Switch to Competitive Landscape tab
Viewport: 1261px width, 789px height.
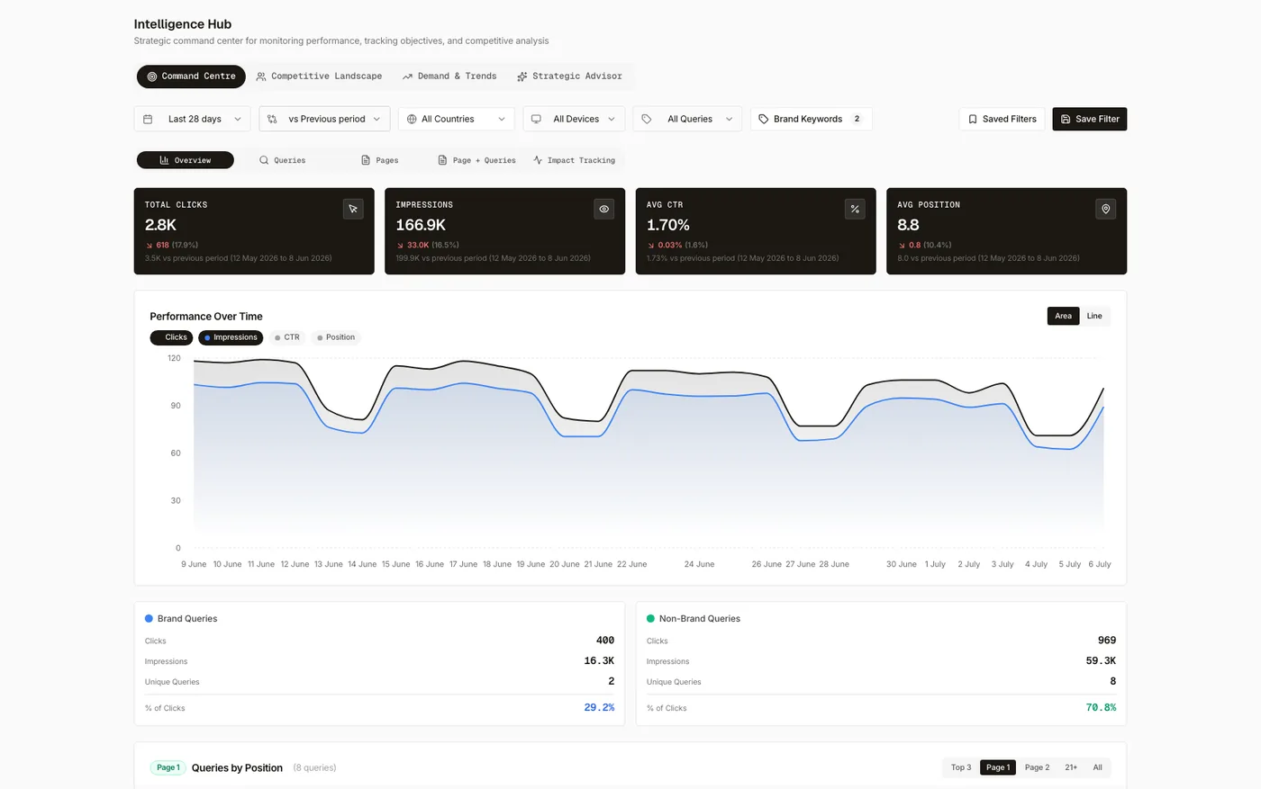pos(319,76)
